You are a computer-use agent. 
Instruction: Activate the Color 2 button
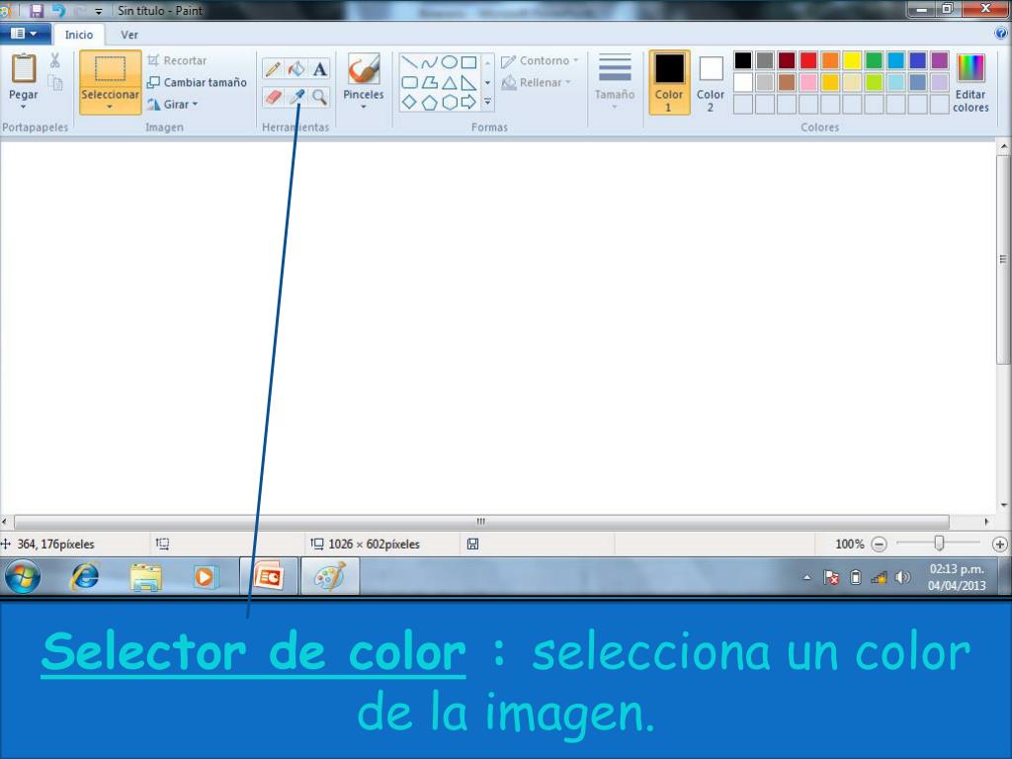coord(711,83)
